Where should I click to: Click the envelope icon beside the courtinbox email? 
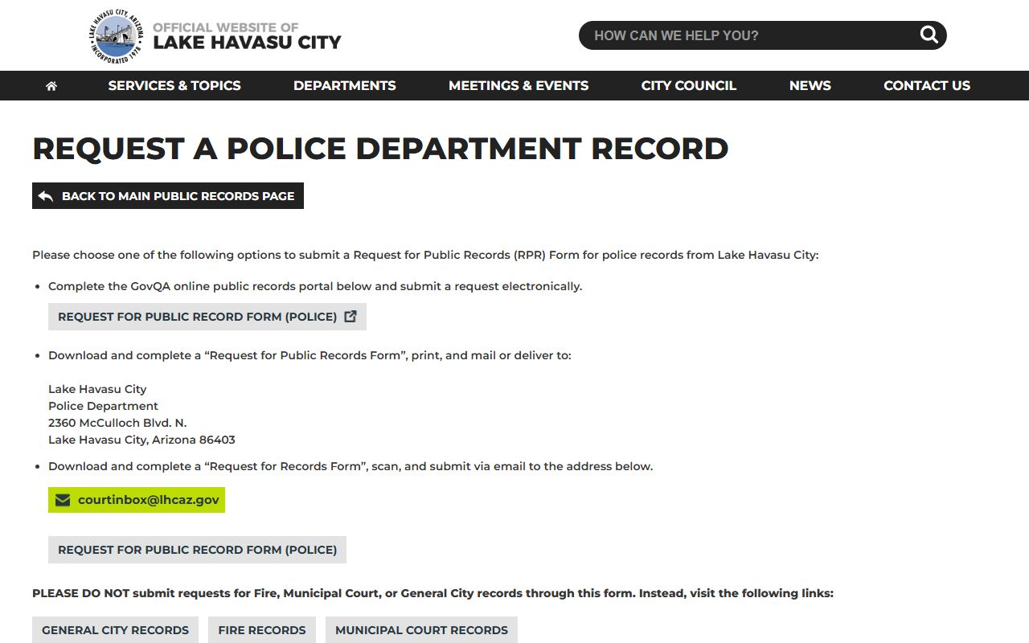pyautogui.click(x=63, y=500)
